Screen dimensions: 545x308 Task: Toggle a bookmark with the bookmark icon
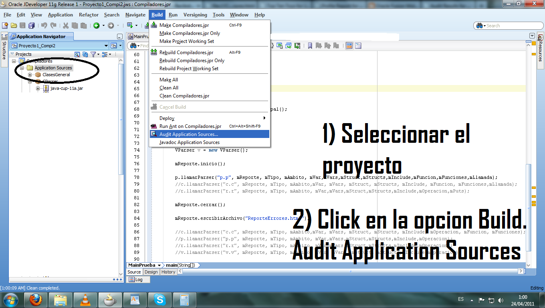tap(310, 45)
